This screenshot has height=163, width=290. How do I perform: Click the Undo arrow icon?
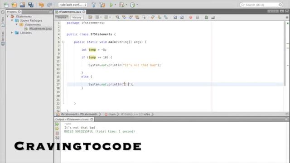[41, 5]
